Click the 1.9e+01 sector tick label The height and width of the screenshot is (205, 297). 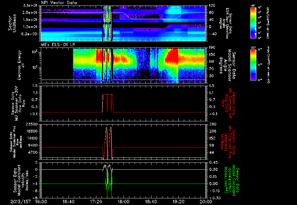coord(30,20)
